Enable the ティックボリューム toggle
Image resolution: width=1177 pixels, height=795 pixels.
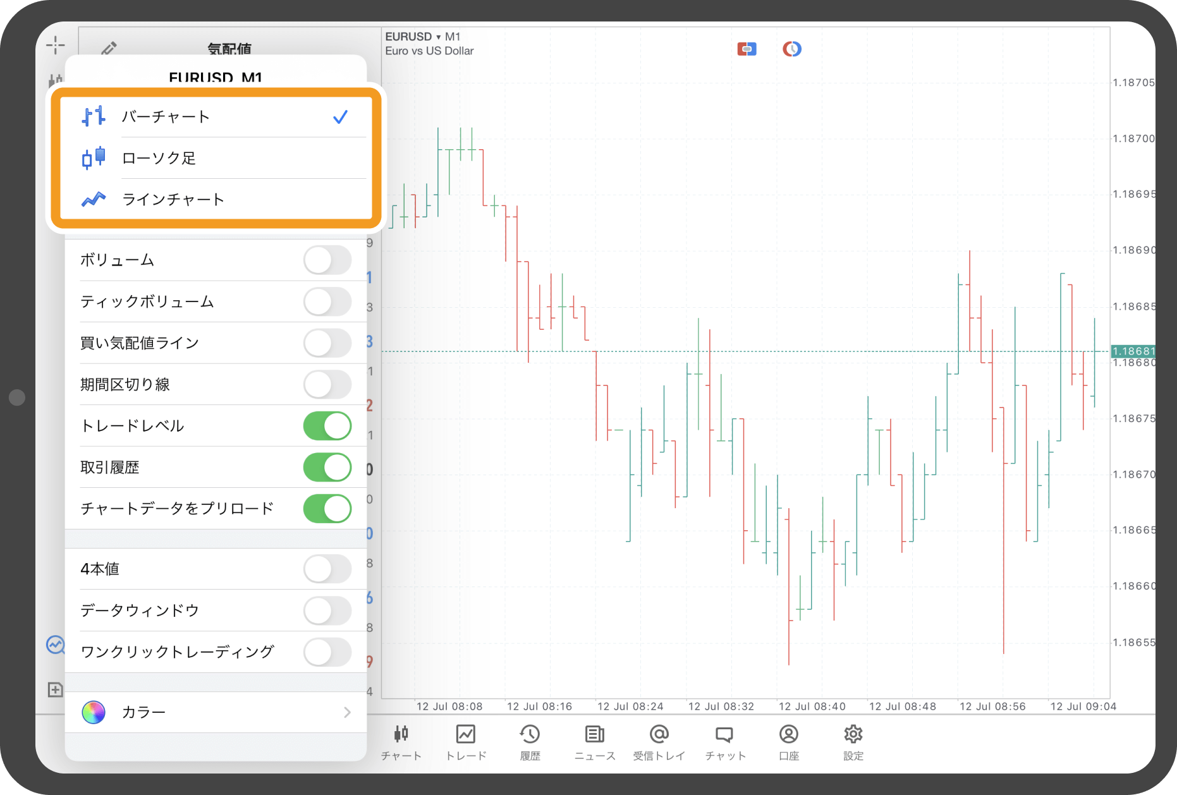(x=327, y=301)
